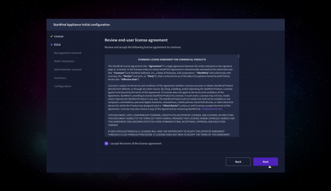Go back with the Back button
This screenshot has height=191, width=331.
pos(238,162)
